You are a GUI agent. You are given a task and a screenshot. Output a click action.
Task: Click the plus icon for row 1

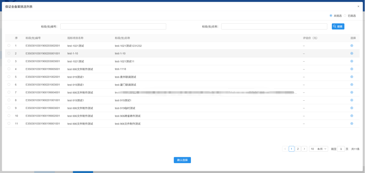click(x=352, y=45)
